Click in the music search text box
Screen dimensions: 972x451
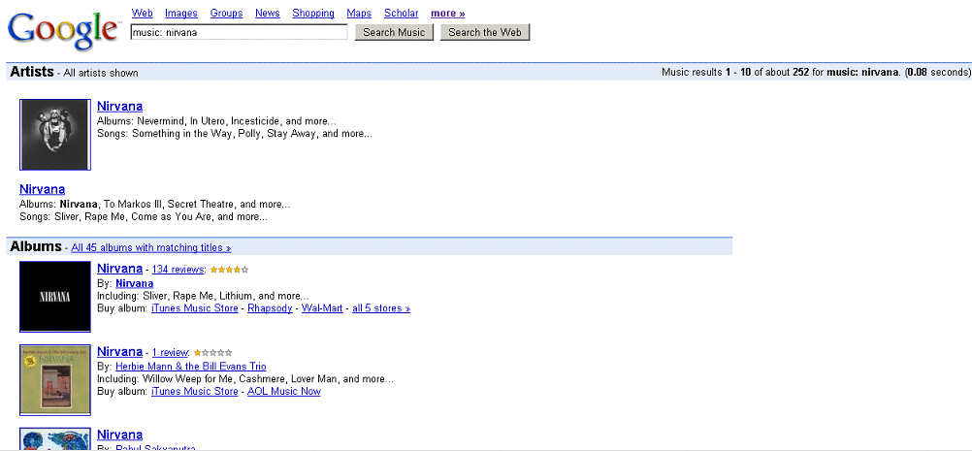(x=239, y=32)
